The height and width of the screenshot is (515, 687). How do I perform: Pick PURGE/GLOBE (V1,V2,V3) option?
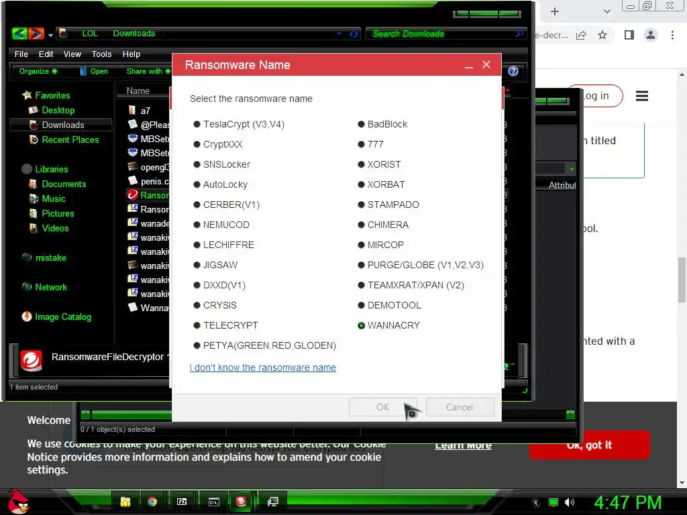coord(421,266)
